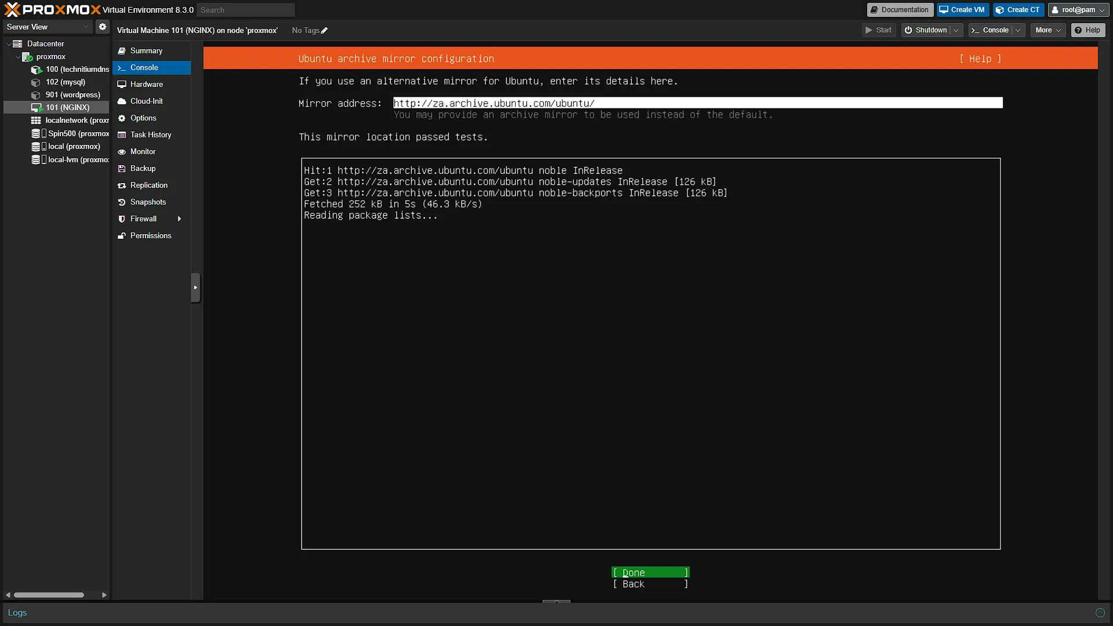Open the Replication tab
The image size is (1113, 626).
152,185
